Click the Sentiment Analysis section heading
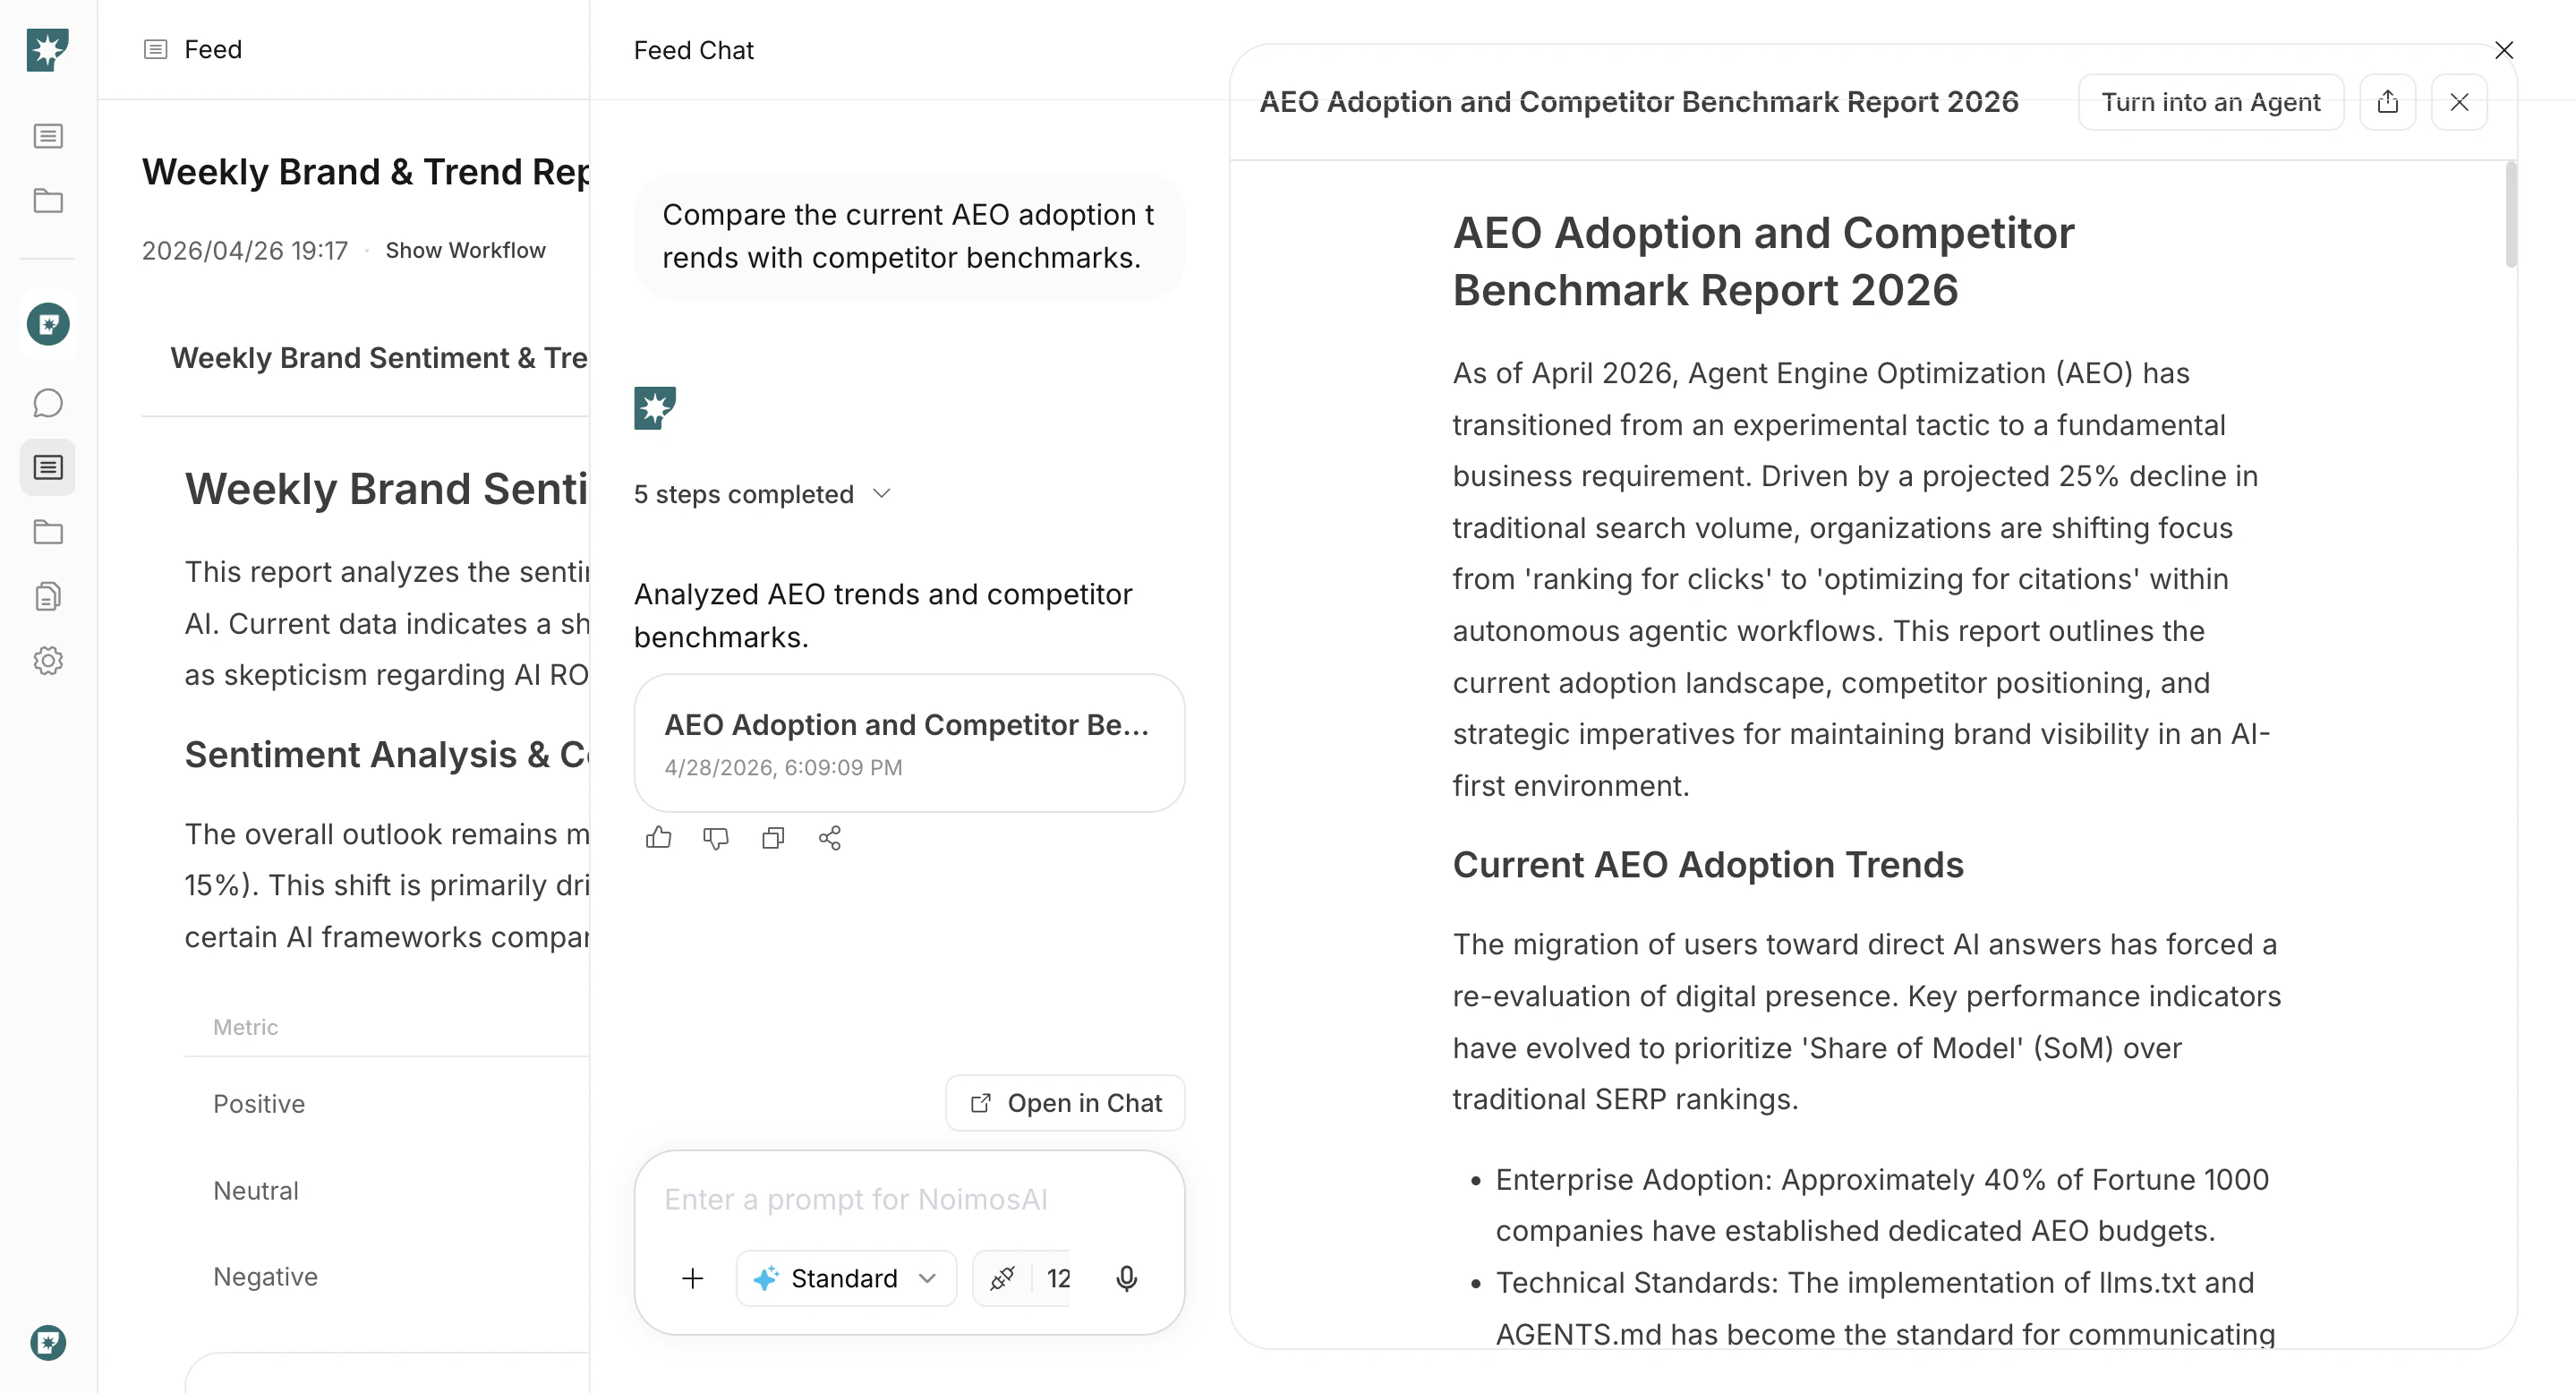This screenshot has height=1393, width=2576. [387, 754]
